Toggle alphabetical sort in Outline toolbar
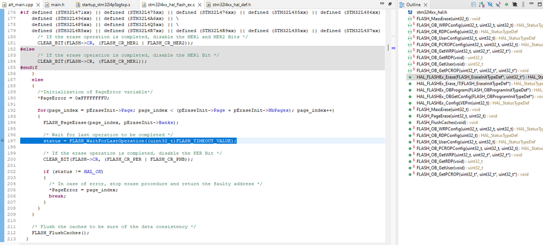This screenshot has width=543, height=245. [x=482, y=4]
